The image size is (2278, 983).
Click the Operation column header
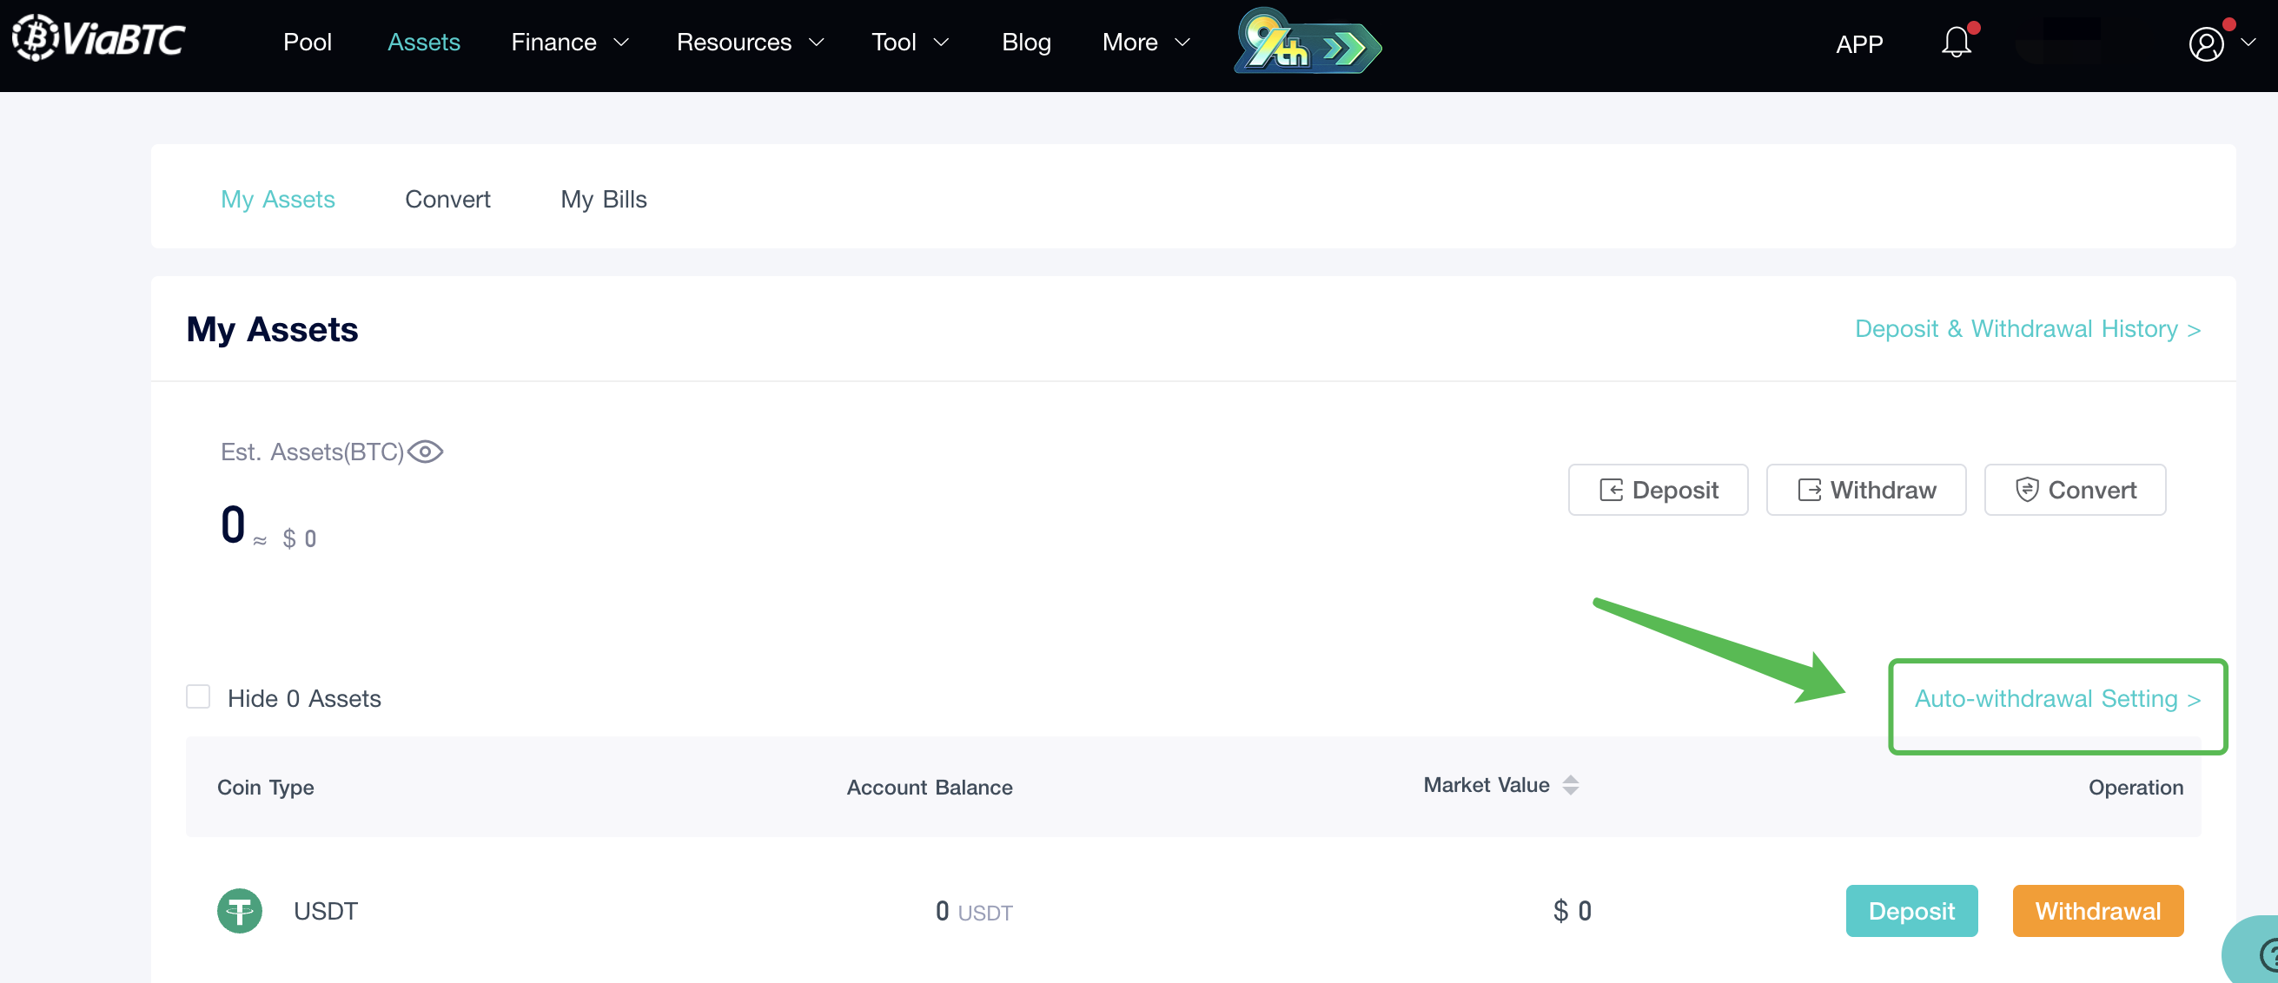(2136, 787)
